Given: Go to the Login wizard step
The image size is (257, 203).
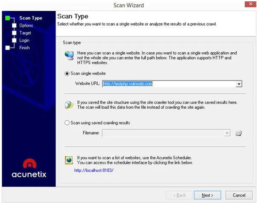Looking at the screenshot, I should pos(24,40).
